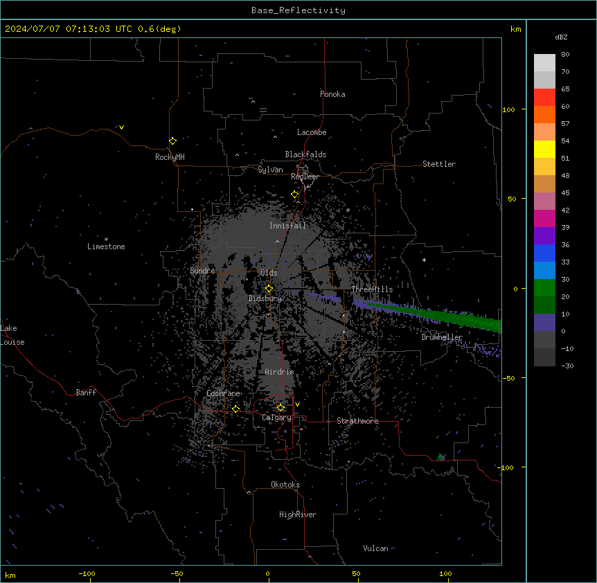Click yellow diamond marker above RockyMH label
This screenshot has height=583, width=597.
click(172, 141)
